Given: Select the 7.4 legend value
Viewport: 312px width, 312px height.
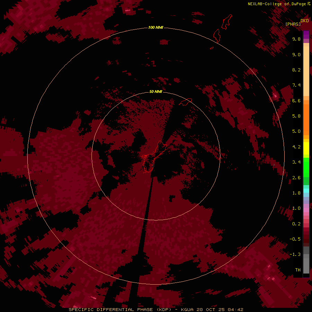Looking at the screenshot, I should pyautogui.click(x=296, y=85).
